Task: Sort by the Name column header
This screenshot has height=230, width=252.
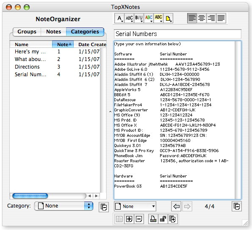Action: click(x=31, y=44)
